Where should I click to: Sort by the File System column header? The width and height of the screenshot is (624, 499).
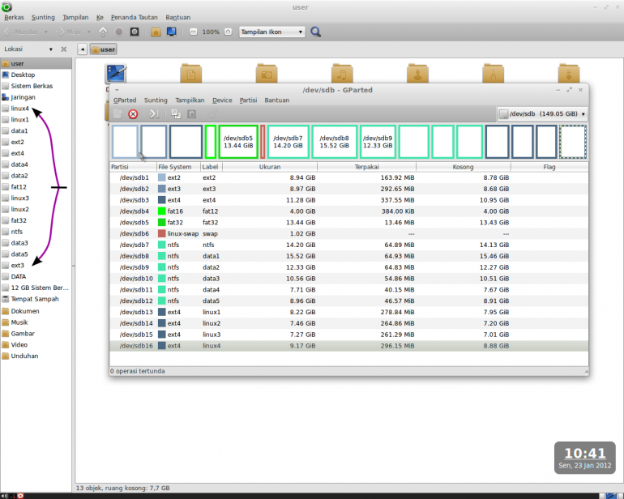[178, 167]
